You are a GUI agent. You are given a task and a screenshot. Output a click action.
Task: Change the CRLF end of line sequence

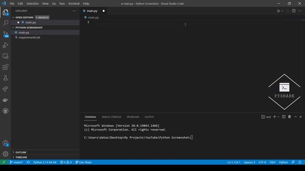(272, 162)
